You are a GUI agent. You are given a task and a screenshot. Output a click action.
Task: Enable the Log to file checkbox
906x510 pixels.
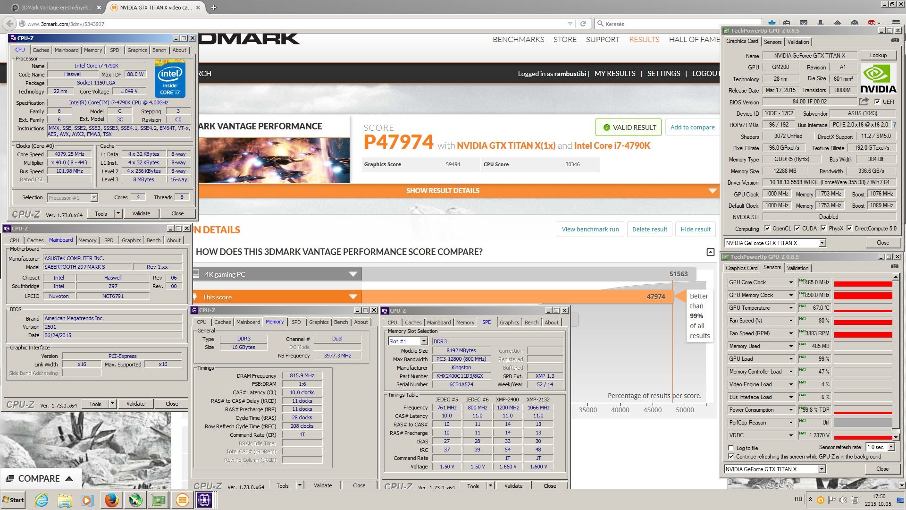(731, 448)
